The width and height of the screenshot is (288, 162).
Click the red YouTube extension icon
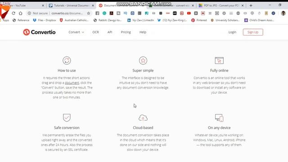(189, 13)
